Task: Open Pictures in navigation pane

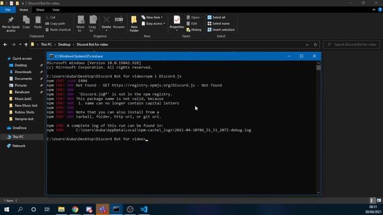Action: click(x=21, y=85)
